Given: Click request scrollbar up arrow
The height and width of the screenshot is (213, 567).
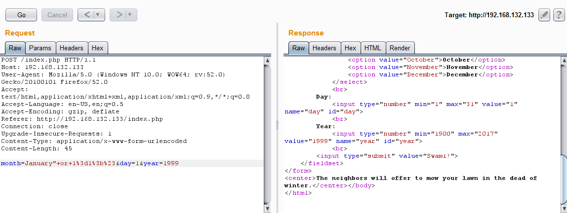Looking at the screenshot, I should point(268,60).
